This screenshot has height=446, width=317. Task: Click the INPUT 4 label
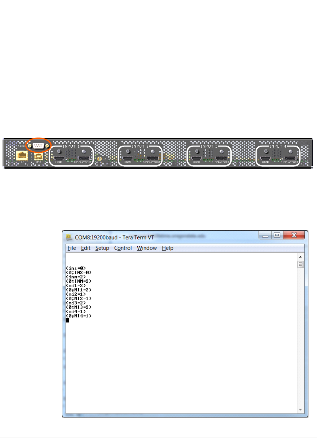tap(278, 146)
